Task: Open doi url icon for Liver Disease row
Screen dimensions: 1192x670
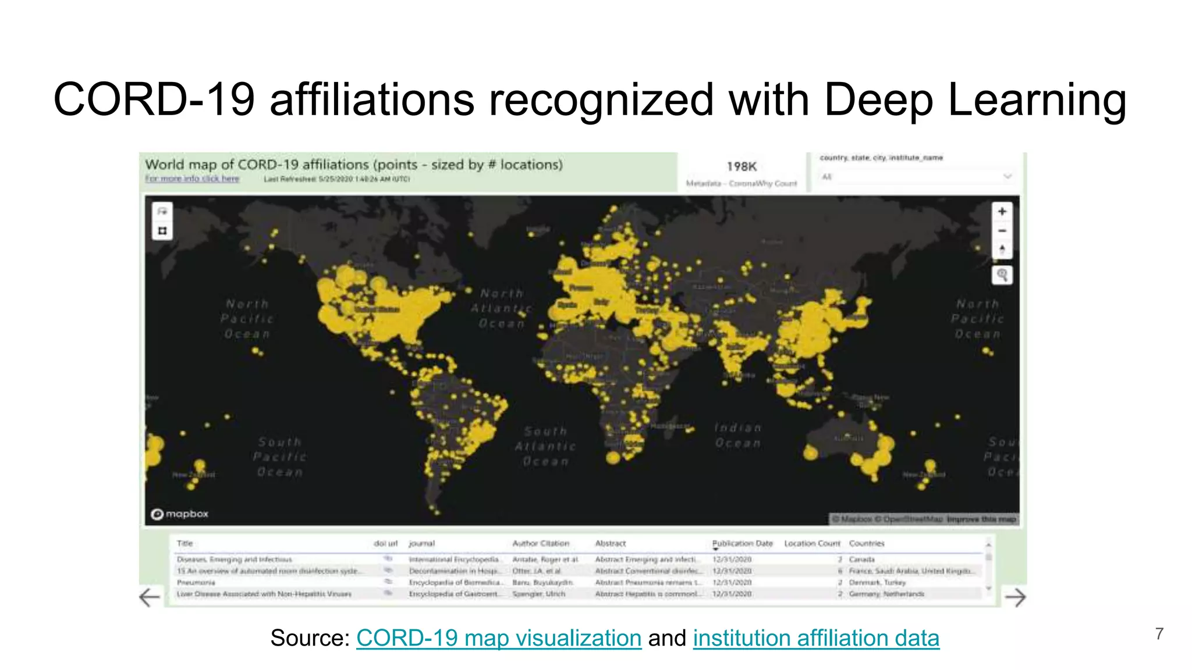Action: pyautogui.click(x=388, y=594)
